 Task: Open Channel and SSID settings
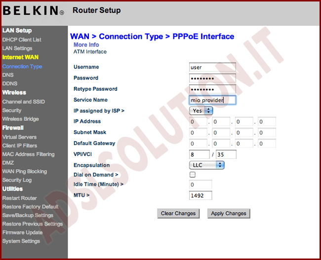pyautogui.click(x=24, y=102)
